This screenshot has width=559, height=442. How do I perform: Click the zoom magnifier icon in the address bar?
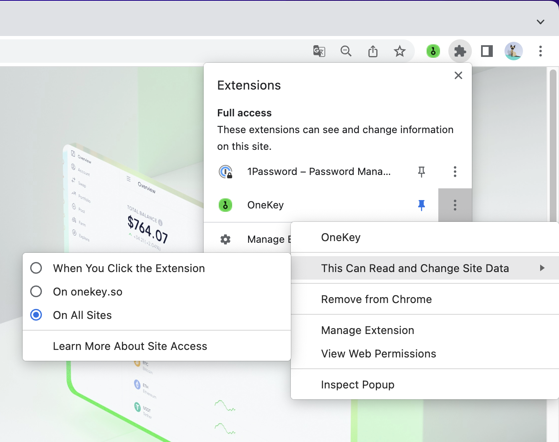[x=346, y=51]
